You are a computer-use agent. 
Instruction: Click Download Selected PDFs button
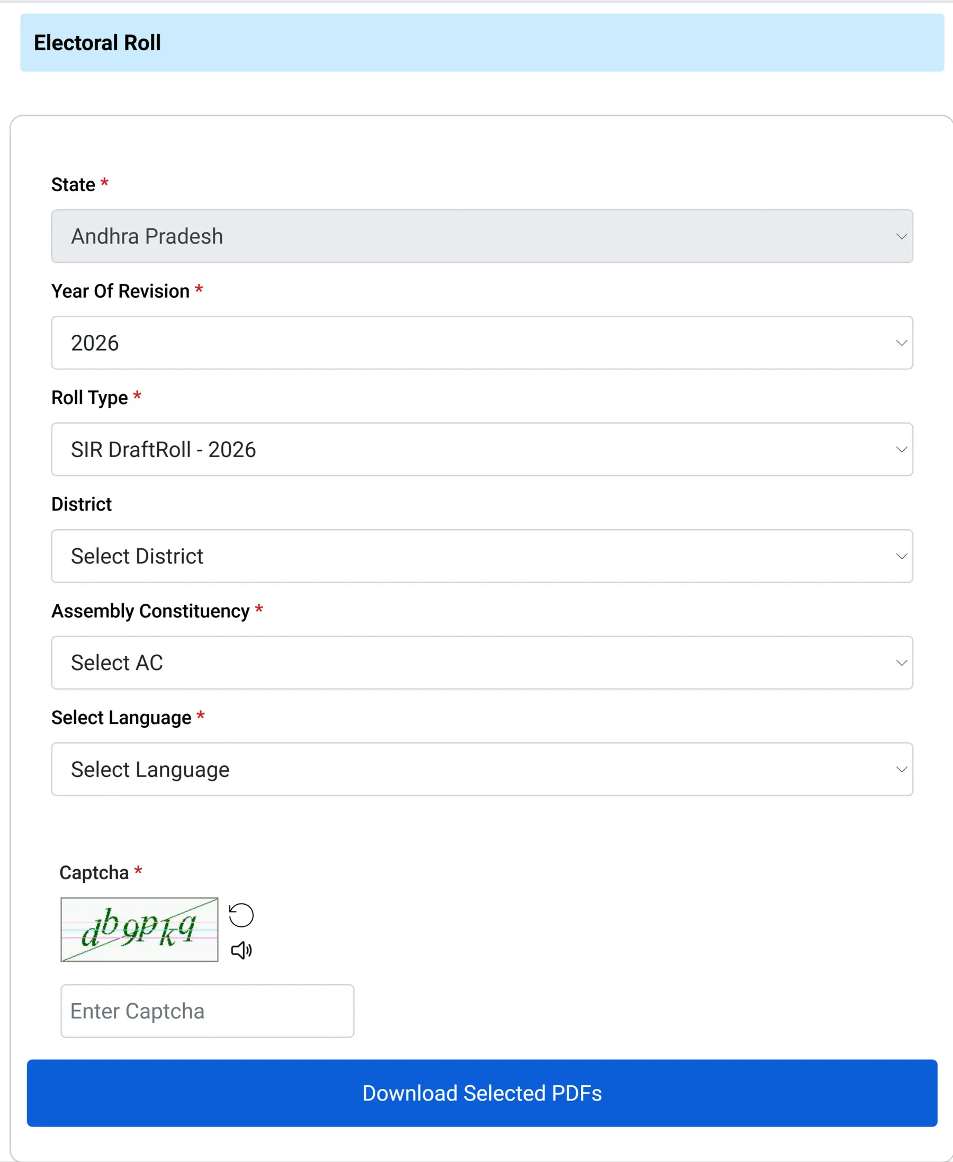coord(482,1093)
